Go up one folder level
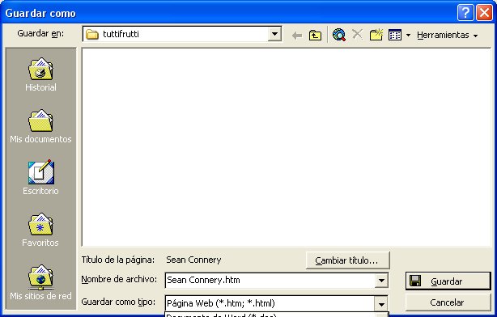Viewport: 497px width, 317px height. pyautogui.click(x=315, y=35)
